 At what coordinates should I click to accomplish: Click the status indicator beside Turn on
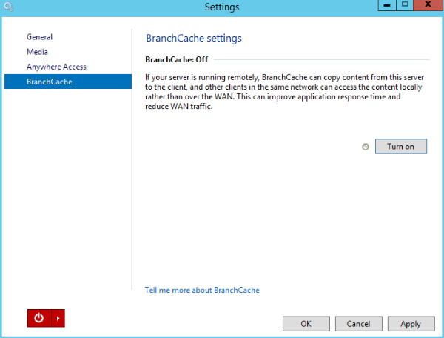(366, 147)
